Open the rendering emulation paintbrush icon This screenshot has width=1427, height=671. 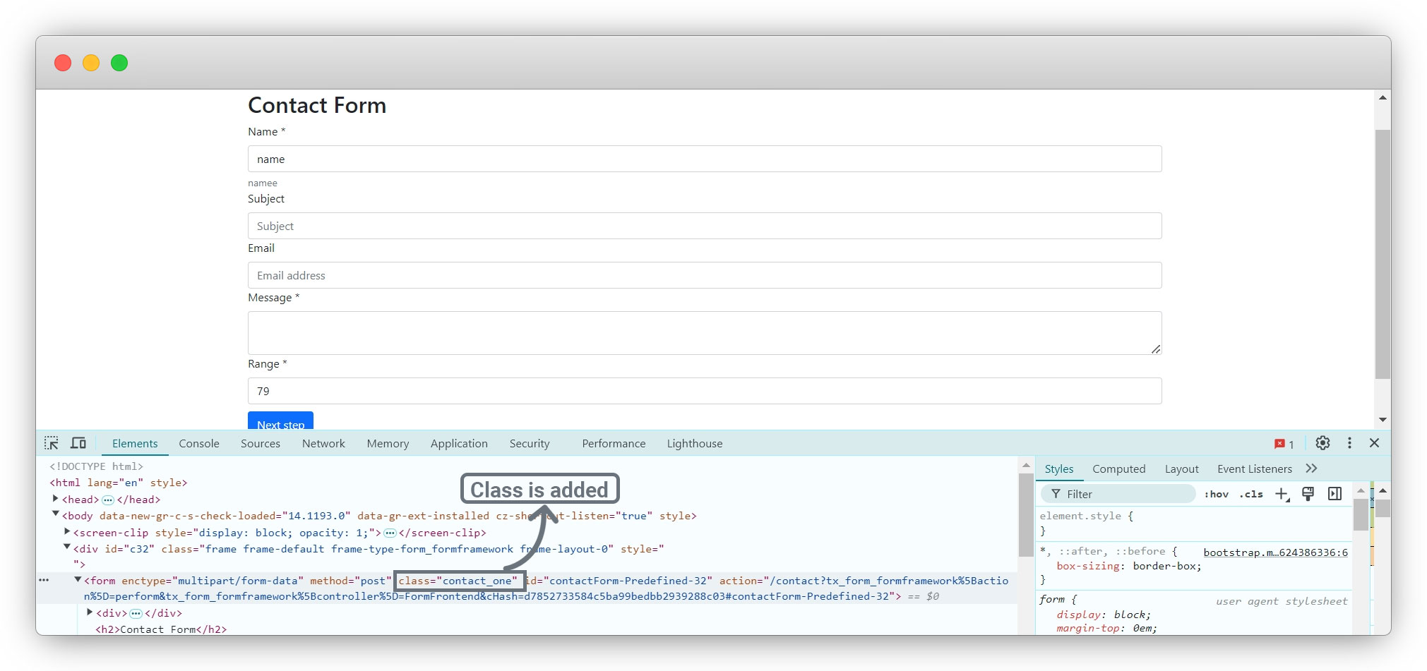coord(1308,494)
